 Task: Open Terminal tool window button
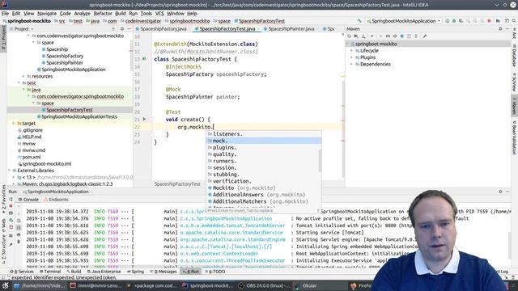50,272
